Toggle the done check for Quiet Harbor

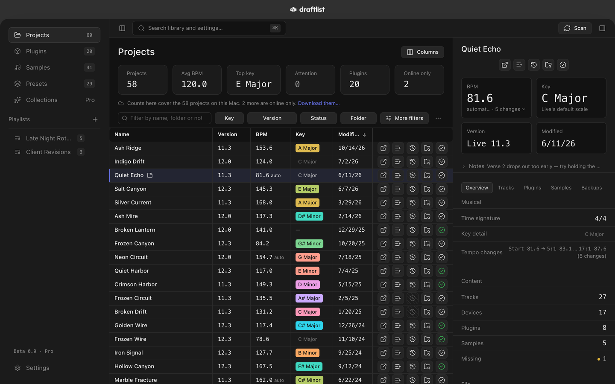click(442, 271)
